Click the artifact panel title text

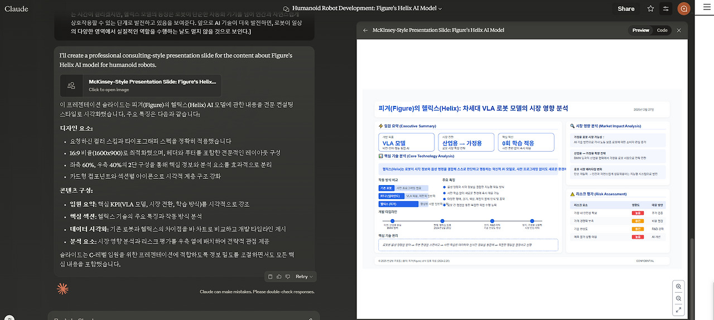pos(438,30)
